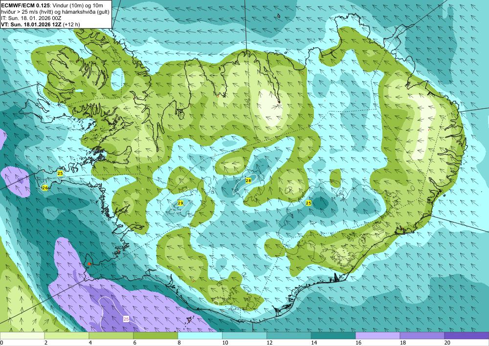Click the legend scale number 0
489x346 pixels.
[1, 343]
